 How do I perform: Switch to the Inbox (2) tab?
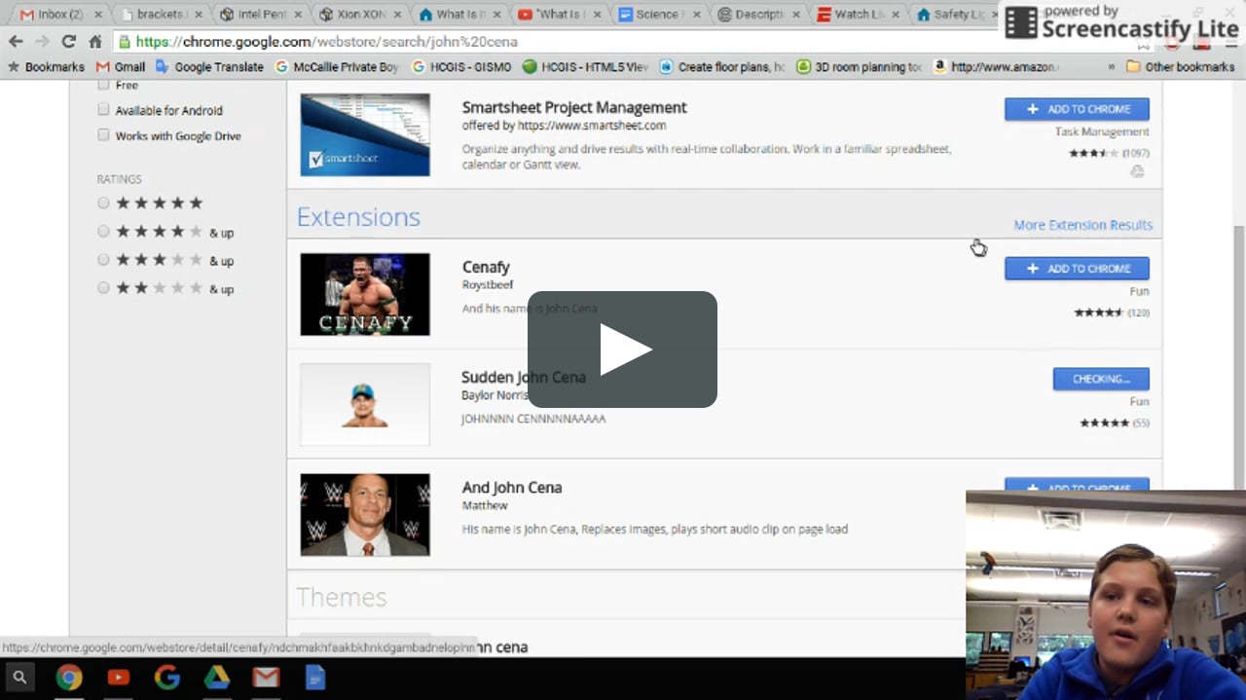[57, 15]
